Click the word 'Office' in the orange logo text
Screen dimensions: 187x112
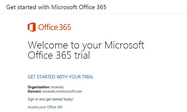tap(48, 27)
